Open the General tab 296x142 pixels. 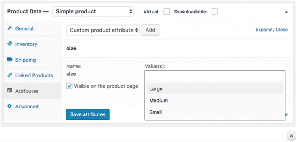pyautogui.click(x=32, y=28)
